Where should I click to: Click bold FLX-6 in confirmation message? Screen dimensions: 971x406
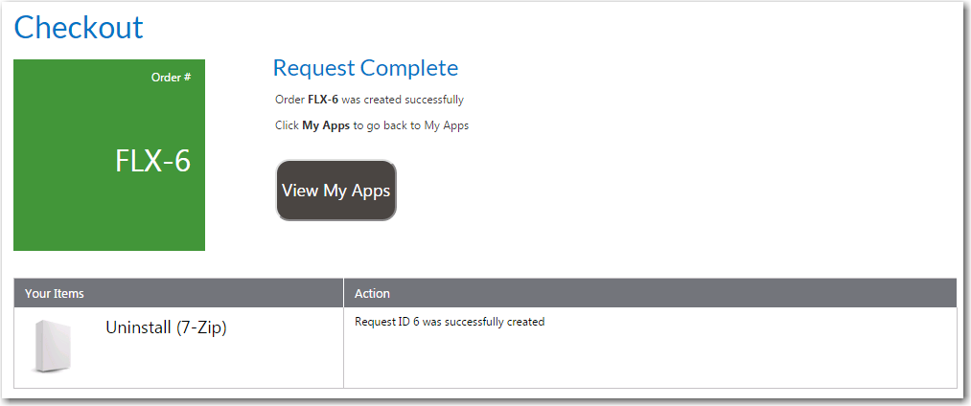click(x=323, y=100)
